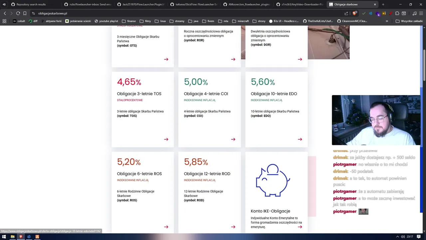Open a new tab with the plus button
The height and width of the screenshot is (240, 426).
coord(383,4)
